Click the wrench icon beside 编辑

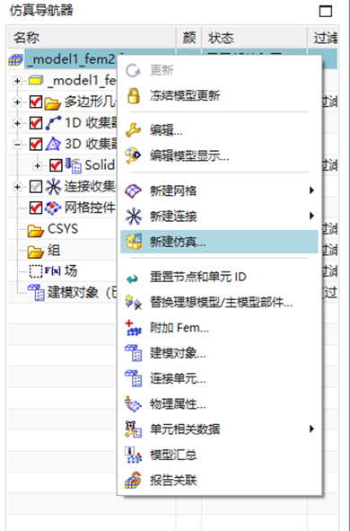coord(133,130)
